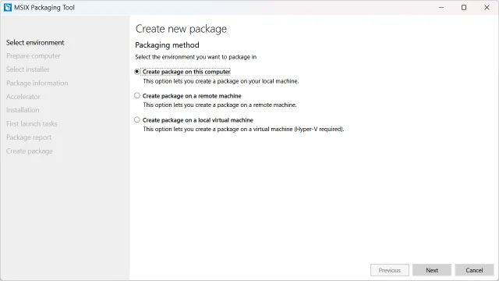The width and height of the screenshot is (499, 281).
Task: Close the MSIX Packaging Tool window
Action: pyautogui.click(x=487, y=7)
